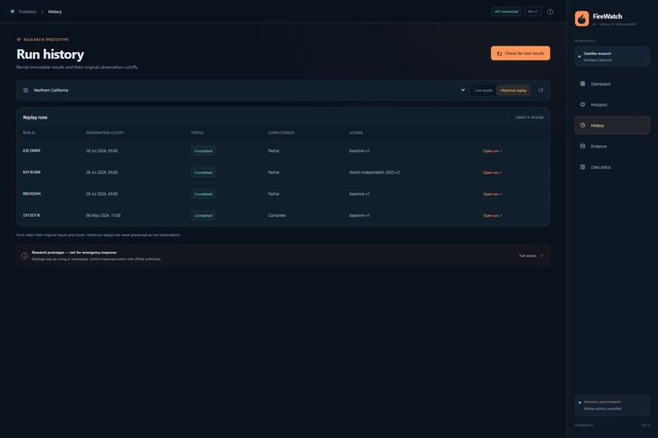Click the Data status icon in sidebar
Viewport: 658px width, 438px height.
[582, 167]
